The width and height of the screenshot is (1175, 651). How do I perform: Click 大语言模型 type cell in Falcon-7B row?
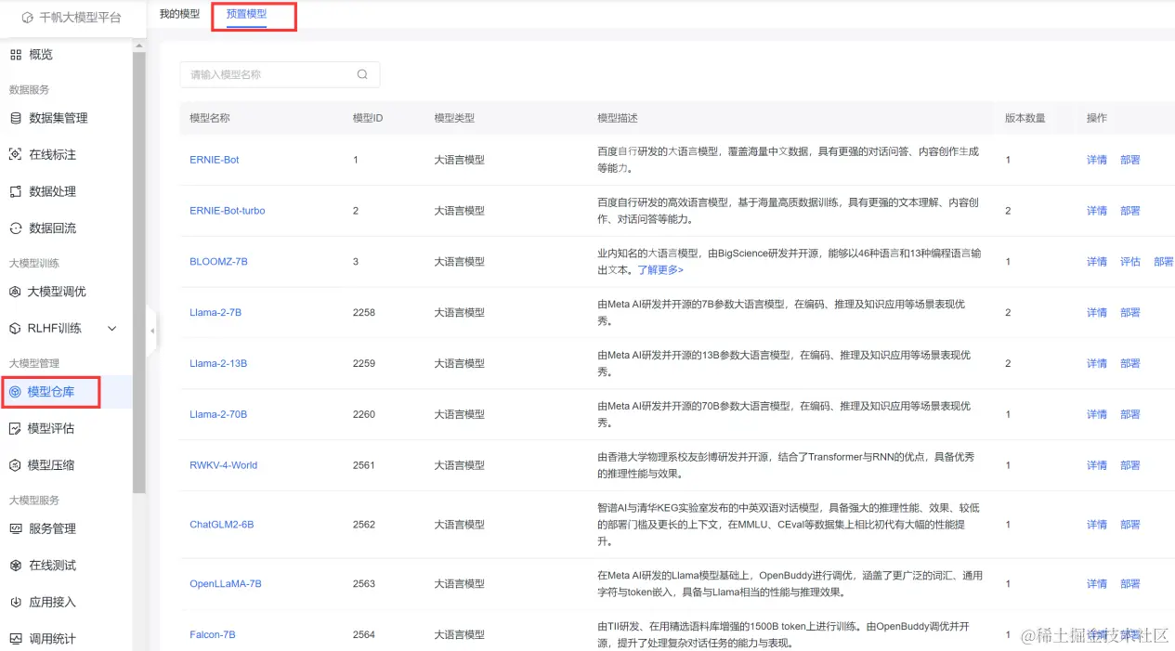click(459, 635)
